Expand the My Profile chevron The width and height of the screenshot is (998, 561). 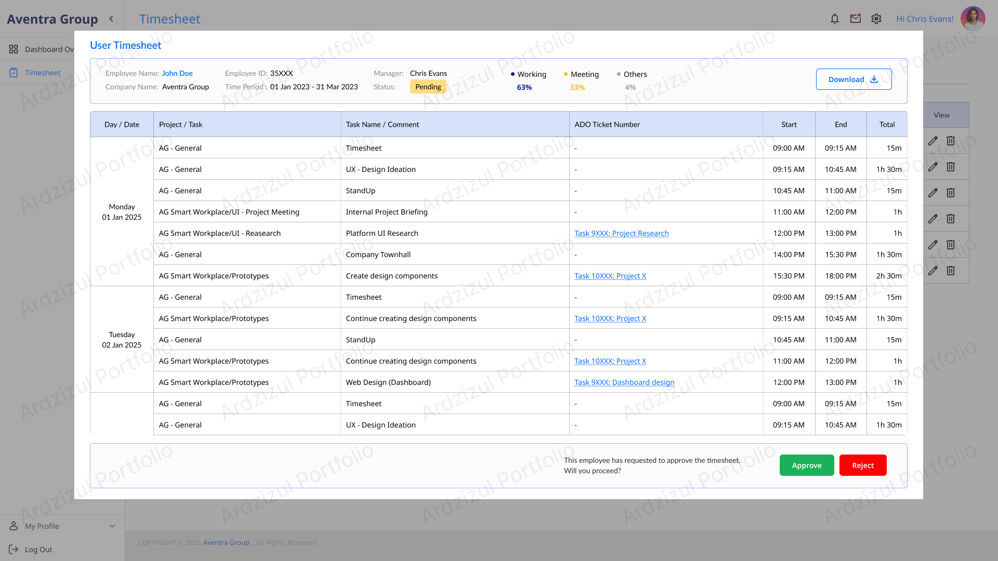click(x=112, y=526)
